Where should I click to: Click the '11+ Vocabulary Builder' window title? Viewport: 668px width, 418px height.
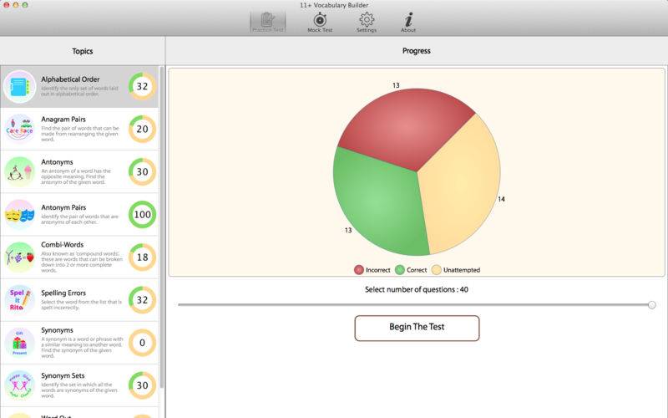point(334,5)
